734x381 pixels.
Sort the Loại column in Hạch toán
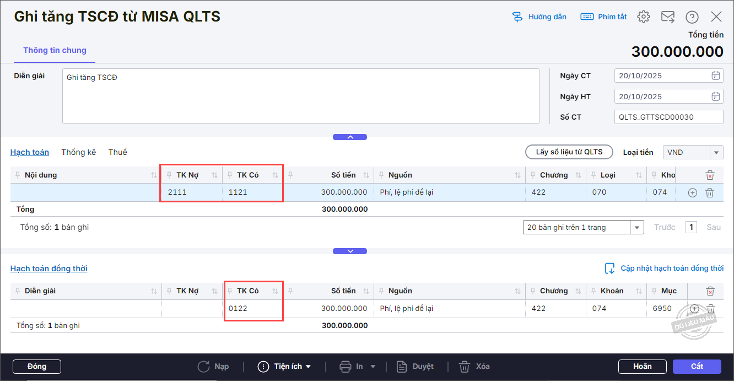pos(639,175)
